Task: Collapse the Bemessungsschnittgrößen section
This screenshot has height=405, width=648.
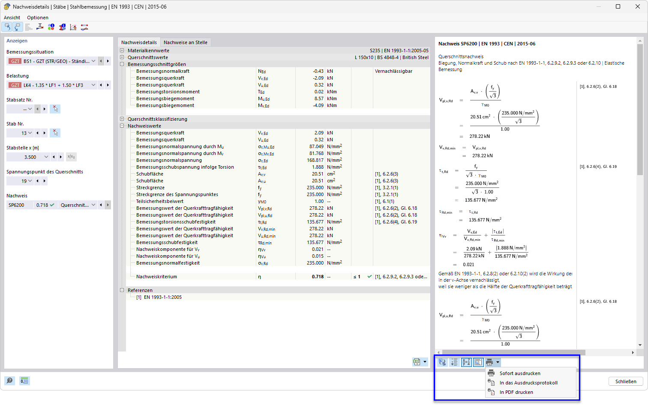Action: click(x=122, y=64)
